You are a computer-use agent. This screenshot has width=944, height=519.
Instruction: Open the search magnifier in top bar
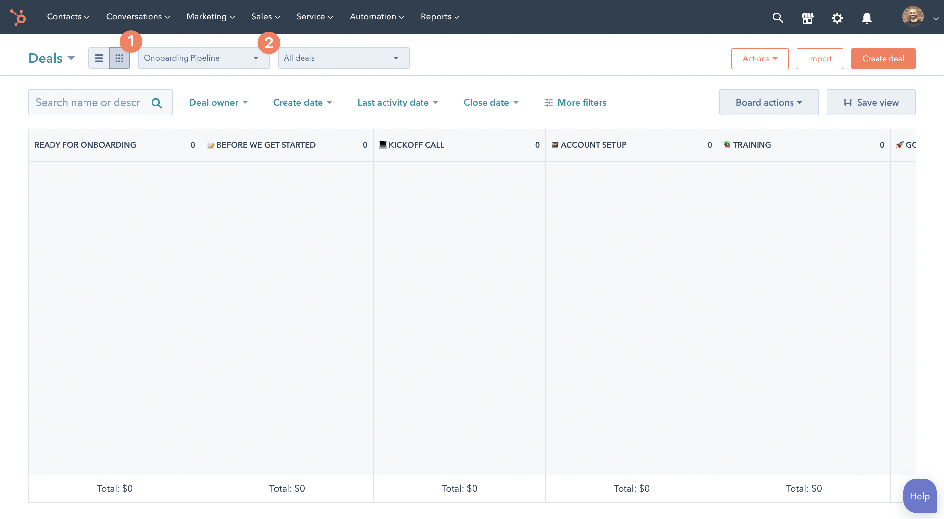[x=777, y=17]
